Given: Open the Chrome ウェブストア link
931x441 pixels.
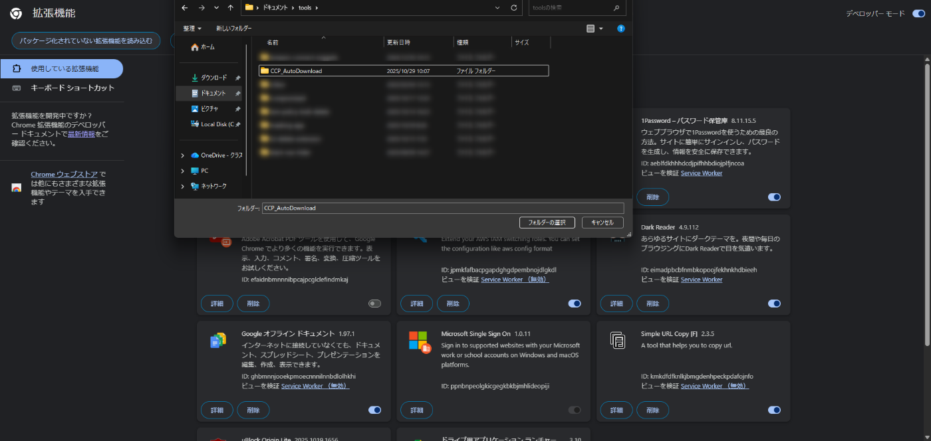Looking at the screenshot, I should click(x=64, y=174).
